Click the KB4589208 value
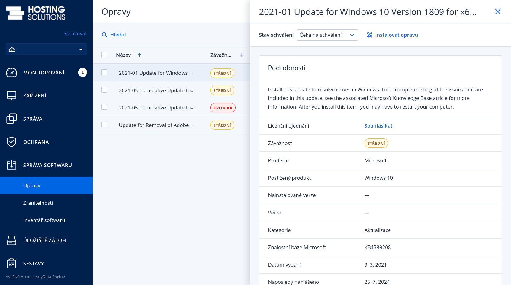Image resolution: width=511 pixels, height=285 pixels. coord(378,247)
